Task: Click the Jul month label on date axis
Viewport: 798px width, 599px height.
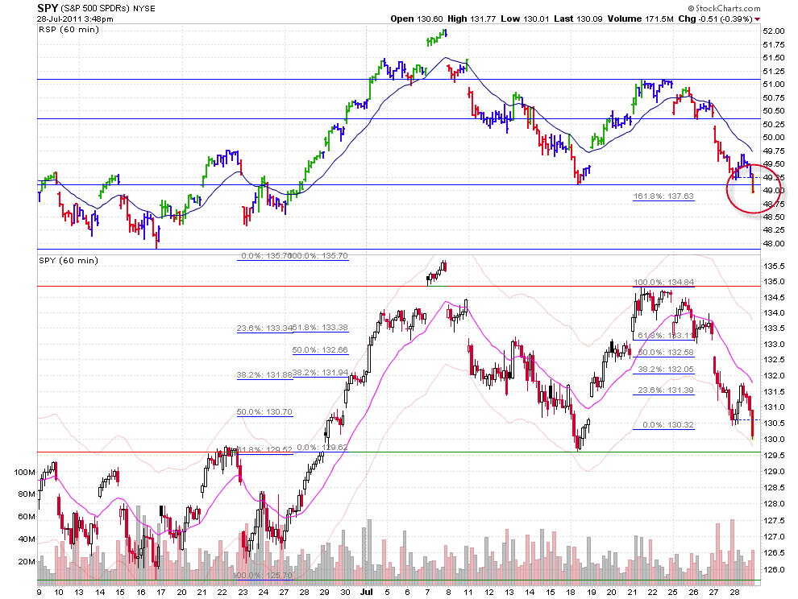Action: pos(367,592)
